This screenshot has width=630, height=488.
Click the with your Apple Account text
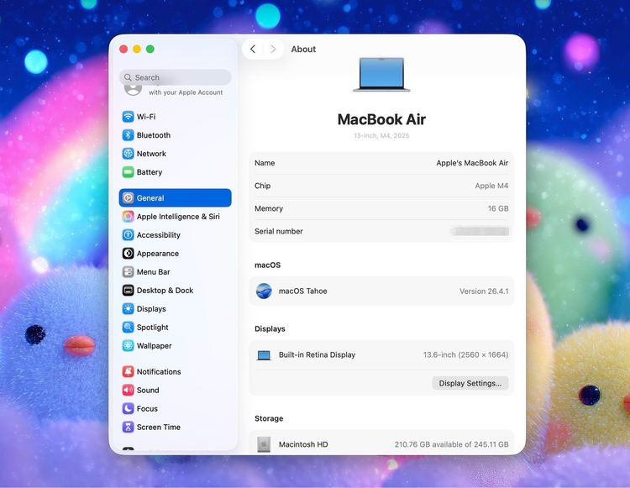[x=186, y=92]
